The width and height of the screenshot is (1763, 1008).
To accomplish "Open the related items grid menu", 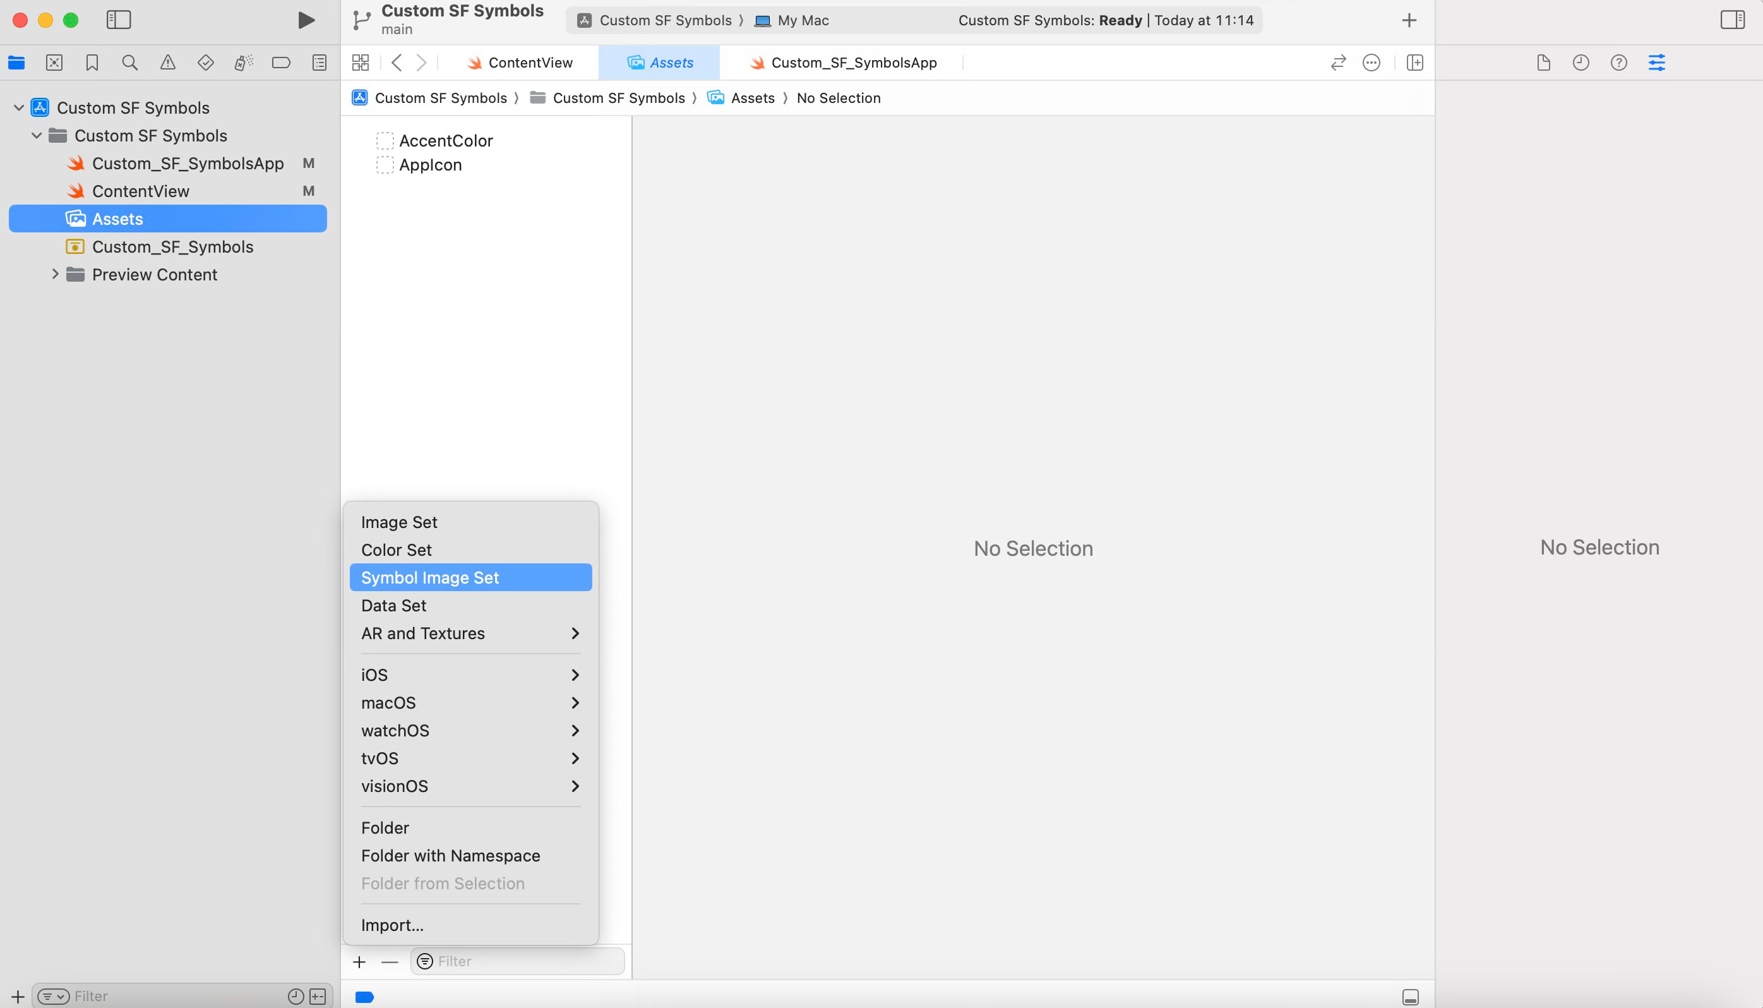I will (361, 63).
